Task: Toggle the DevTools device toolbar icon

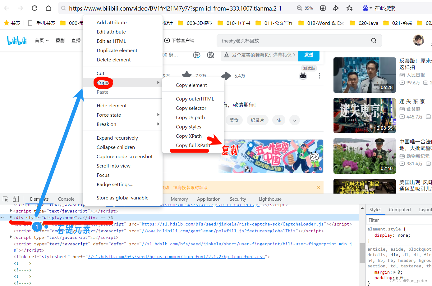Action: pos(16,199)
